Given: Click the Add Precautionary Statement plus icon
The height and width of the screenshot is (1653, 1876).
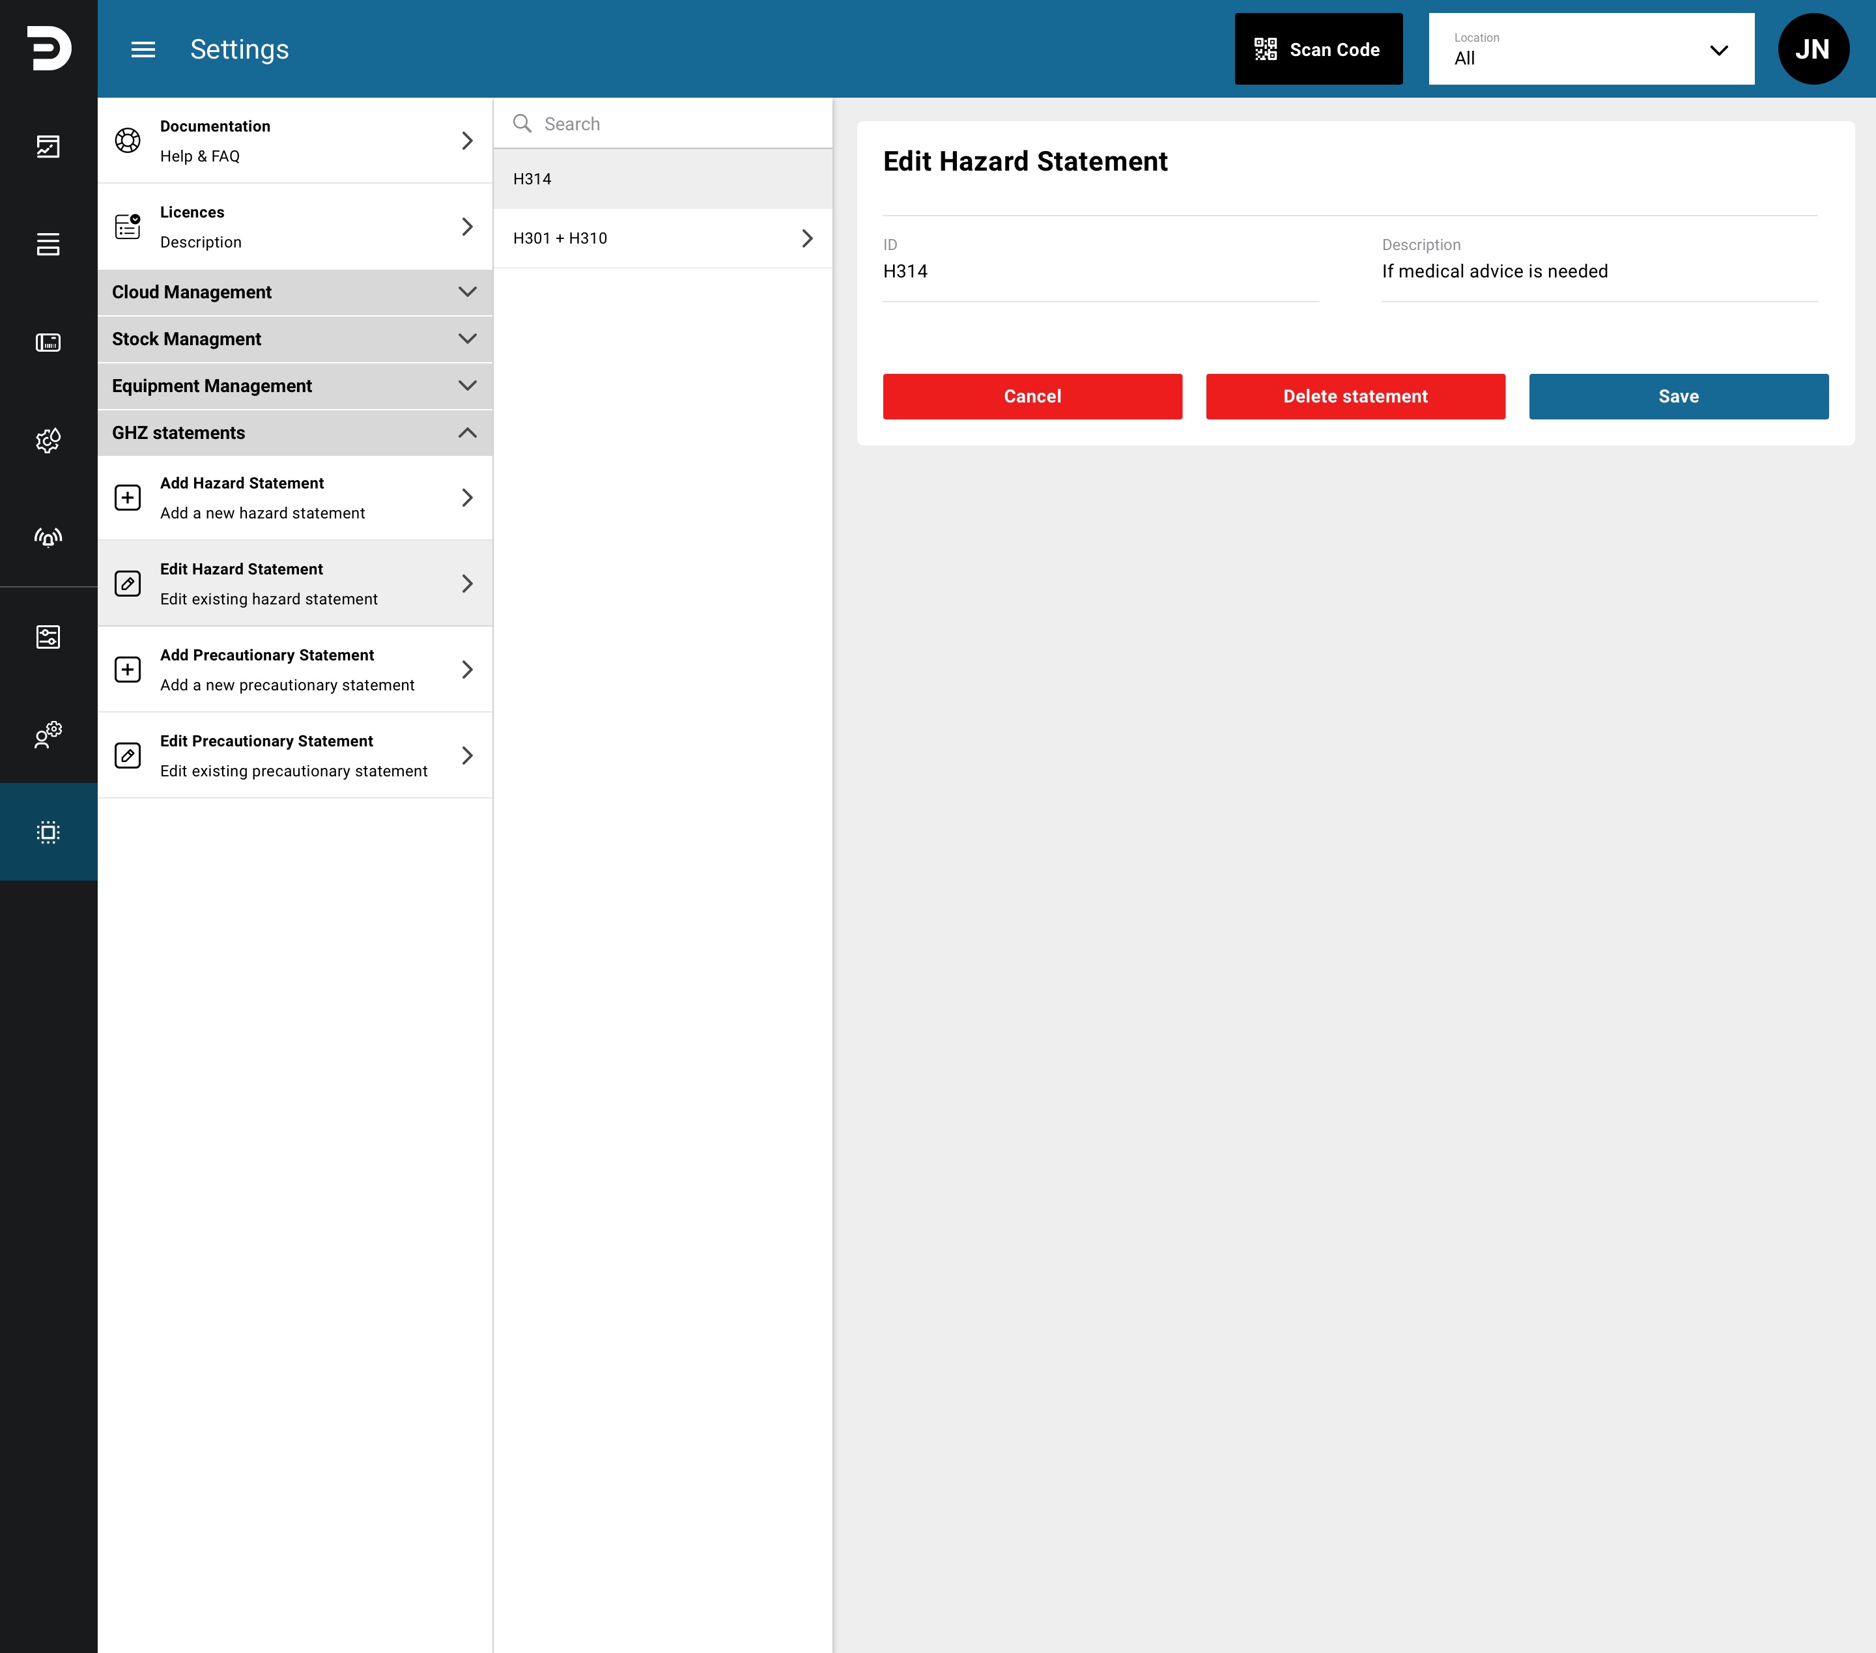Looking at the screenshot, I should coord(128,670).
